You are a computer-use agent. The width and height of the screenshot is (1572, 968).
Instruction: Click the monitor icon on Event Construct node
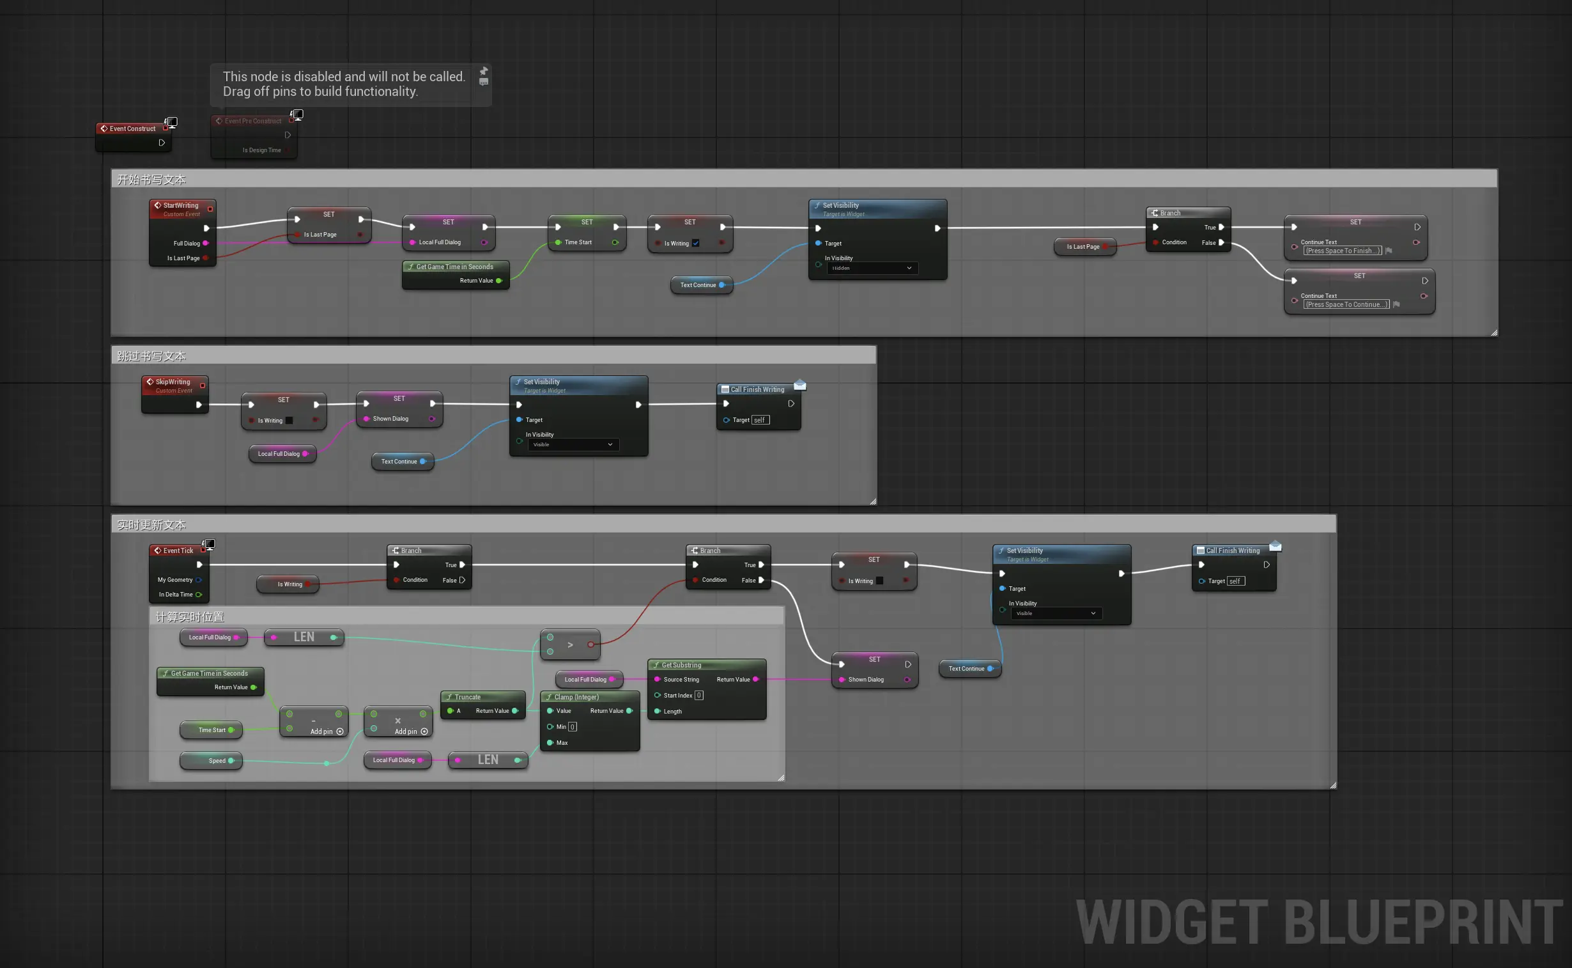tap(171, 121)
